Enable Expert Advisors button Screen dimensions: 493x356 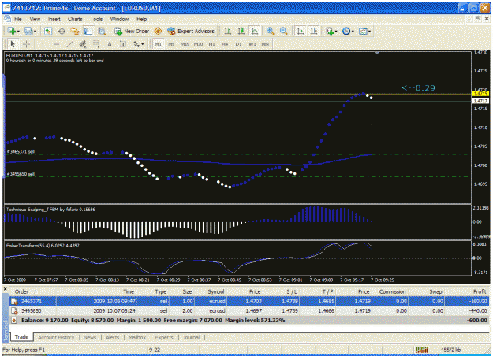(x=191, y=31)
